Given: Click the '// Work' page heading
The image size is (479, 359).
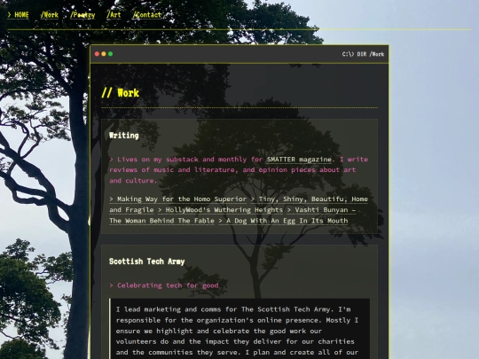Looking at the screenshot, I should click(120, 92).
